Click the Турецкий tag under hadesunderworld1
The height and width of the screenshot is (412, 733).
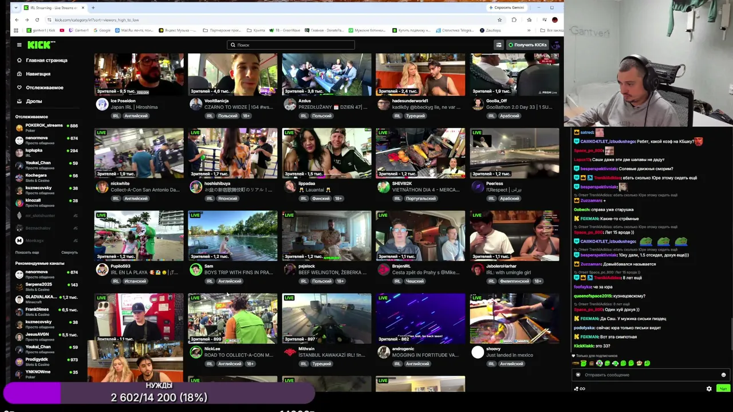click(x=415, y=116)
